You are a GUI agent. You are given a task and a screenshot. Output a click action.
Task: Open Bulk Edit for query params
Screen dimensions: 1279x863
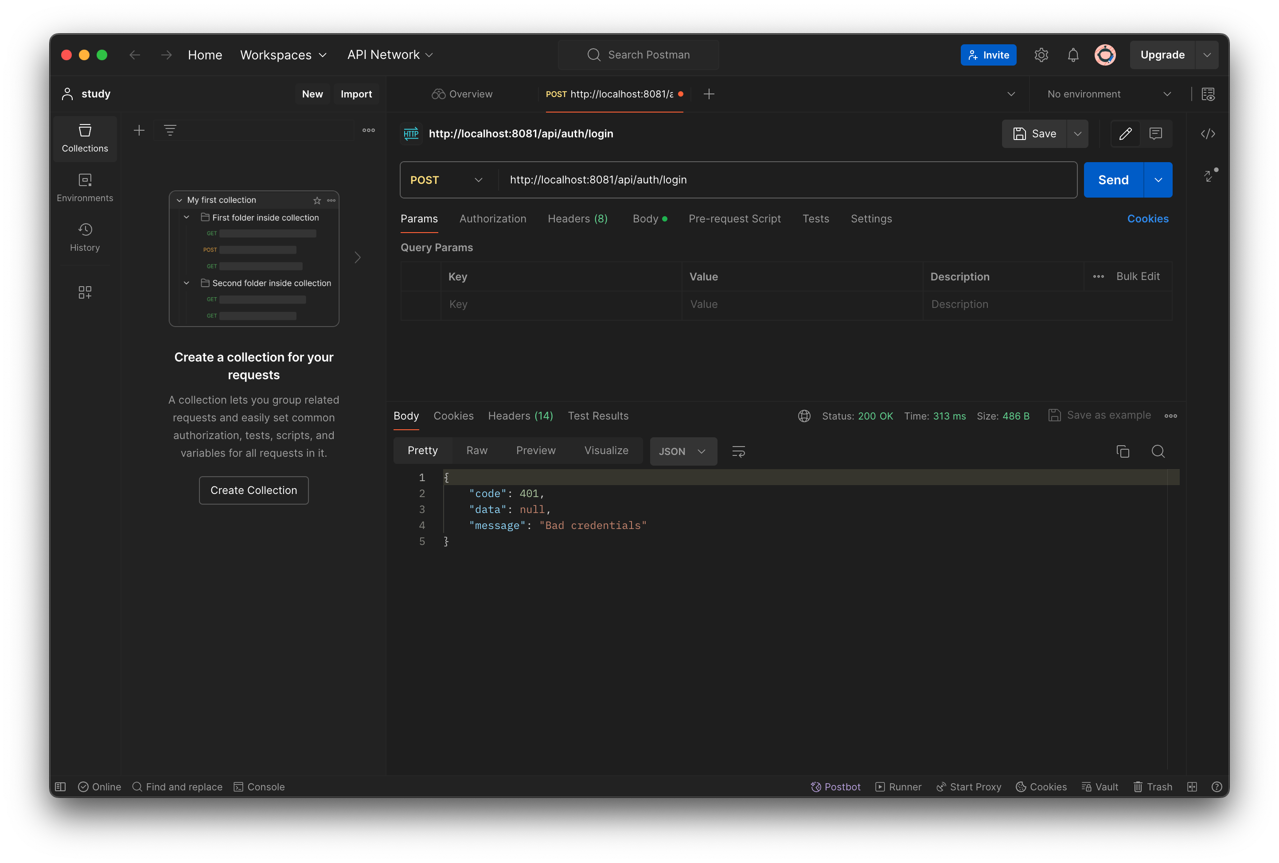(1137, 276)
